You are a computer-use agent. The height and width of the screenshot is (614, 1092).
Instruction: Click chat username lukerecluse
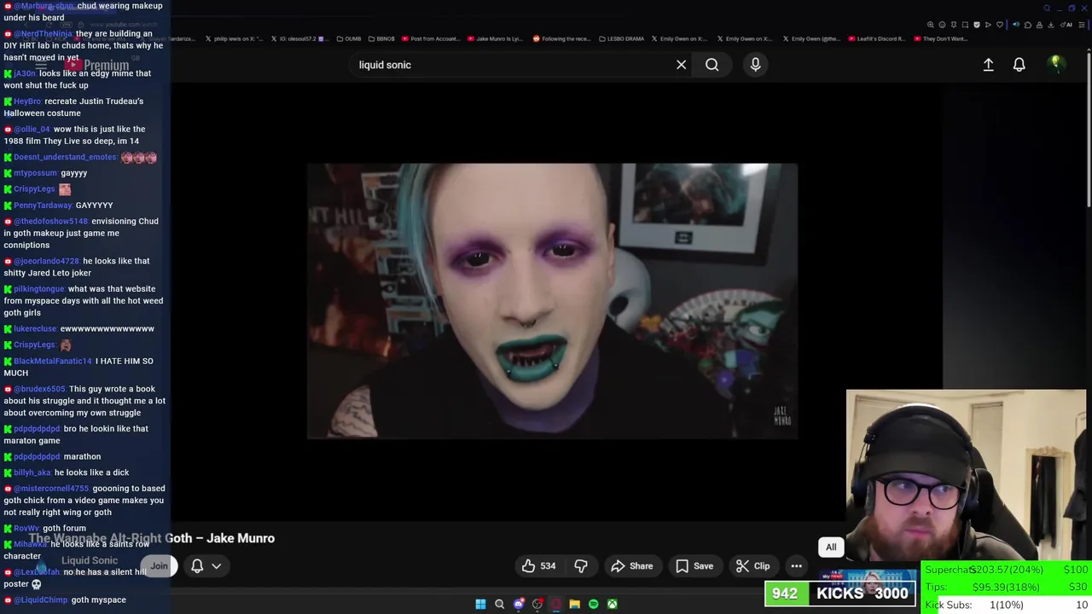tap(35, 329)
